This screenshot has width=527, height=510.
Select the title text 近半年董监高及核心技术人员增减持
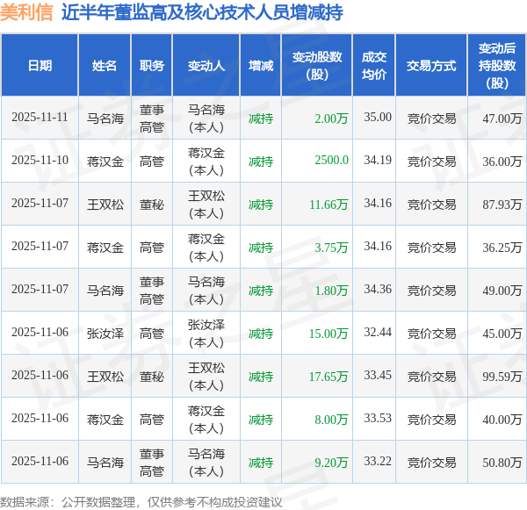point(202,12)
